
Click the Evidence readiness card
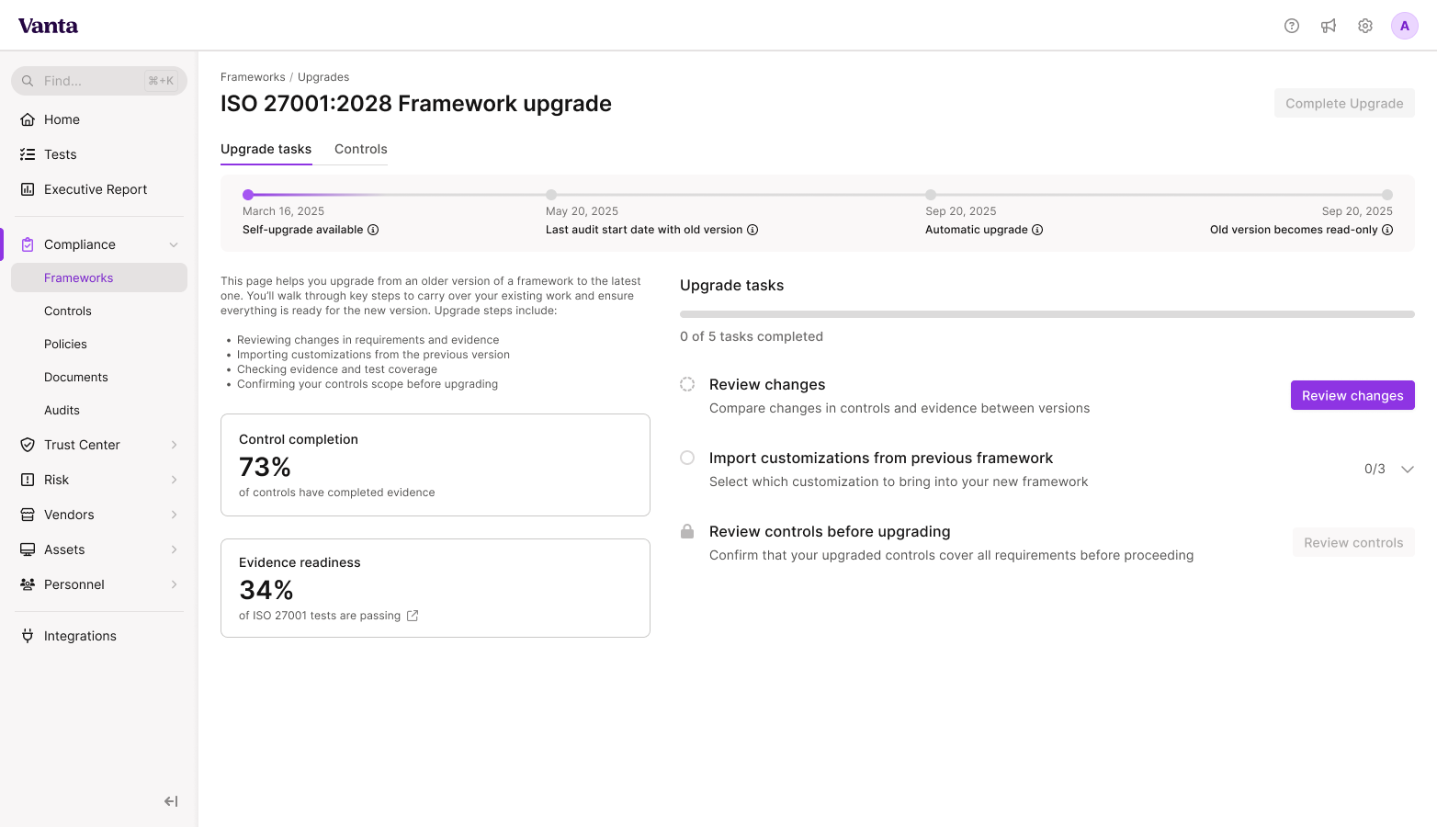(x=436, y=588)
